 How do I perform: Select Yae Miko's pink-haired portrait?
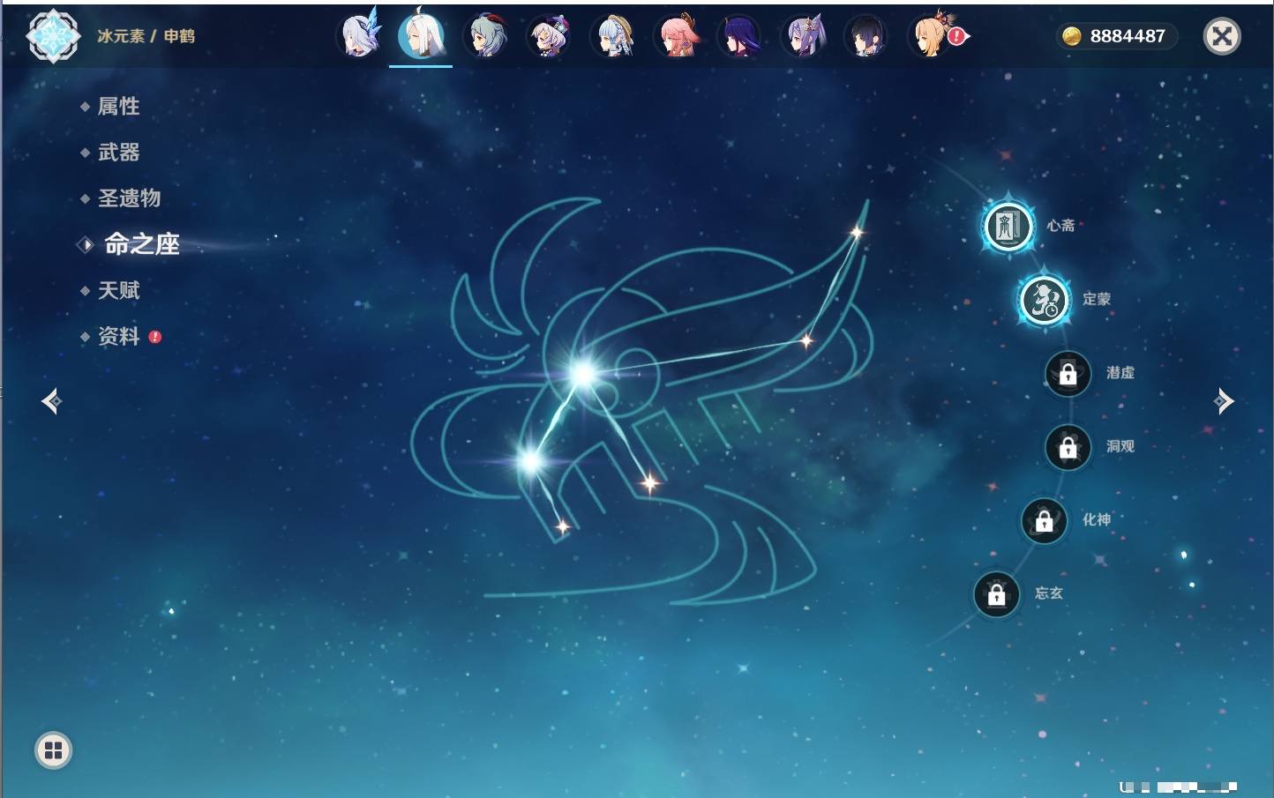[677, 37]
